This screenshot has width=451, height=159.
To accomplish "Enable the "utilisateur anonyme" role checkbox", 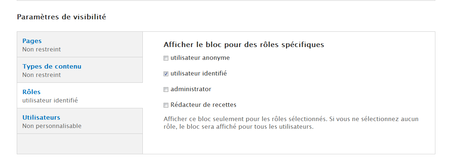I will coord(166,58).
